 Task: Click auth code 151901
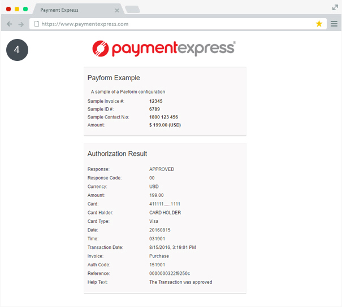157,265
